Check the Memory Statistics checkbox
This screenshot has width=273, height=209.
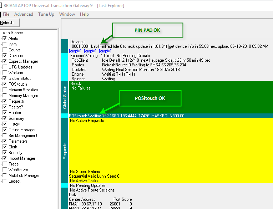pyautogui.click(x=5, y=90)
